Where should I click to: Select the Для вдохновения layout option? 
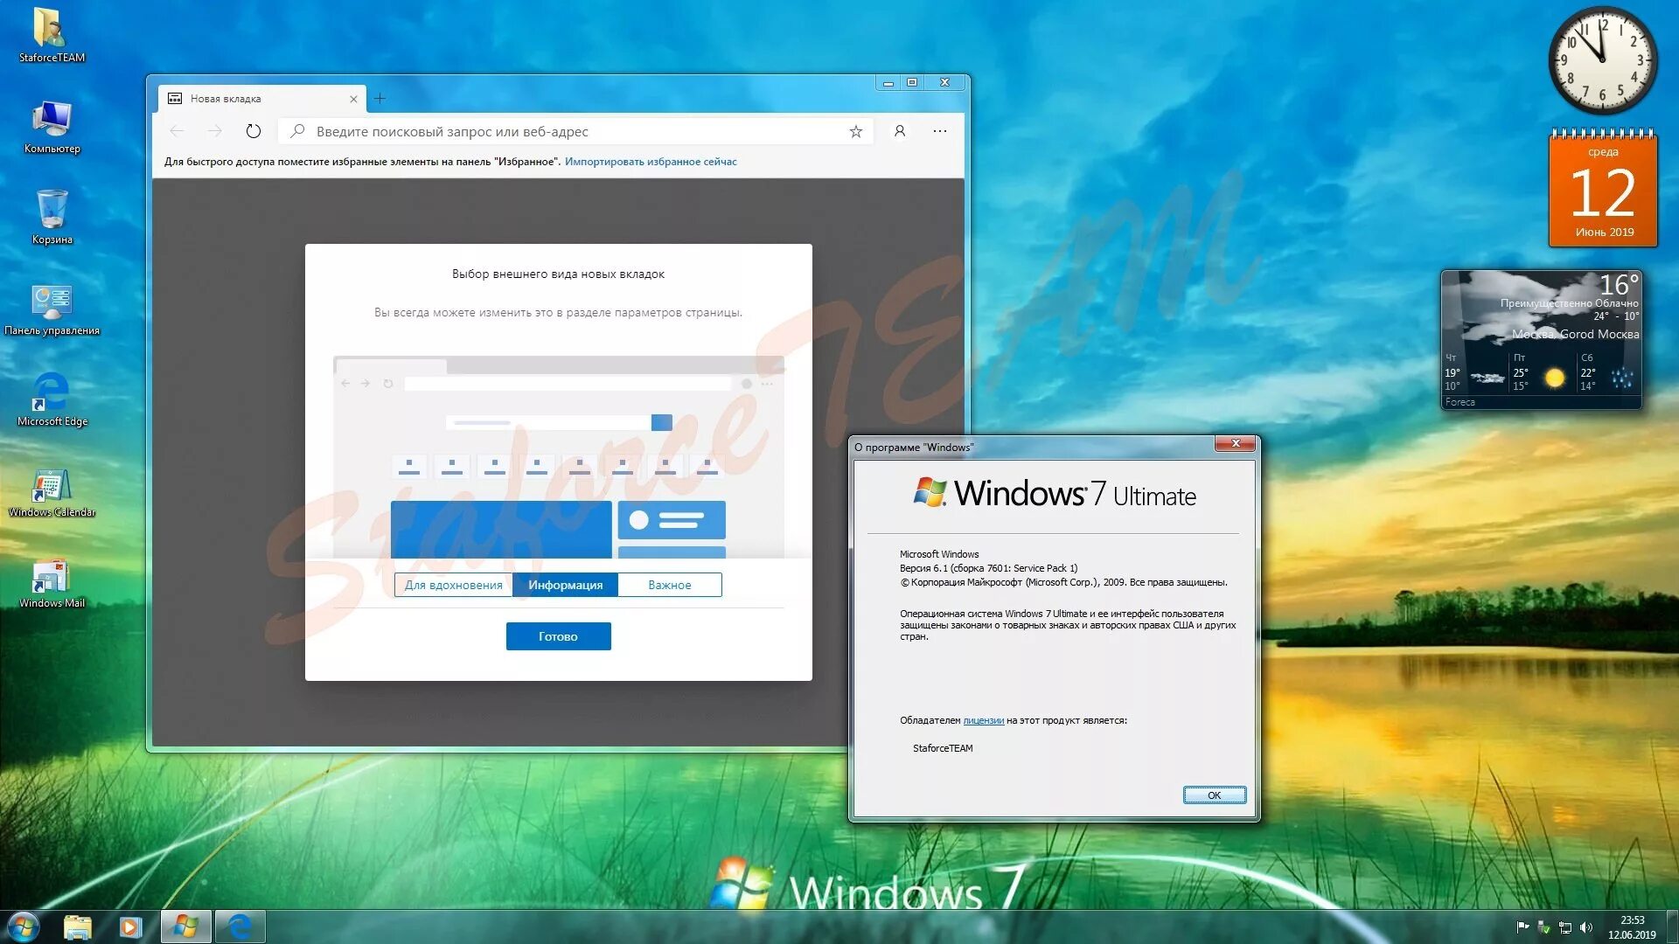[453, 585]
